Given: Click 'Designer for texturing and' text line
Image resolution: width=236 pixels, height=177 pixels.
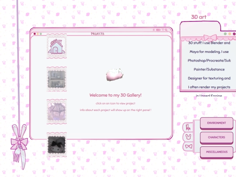Looking at the screenshot, I should (x=209, y=78).
